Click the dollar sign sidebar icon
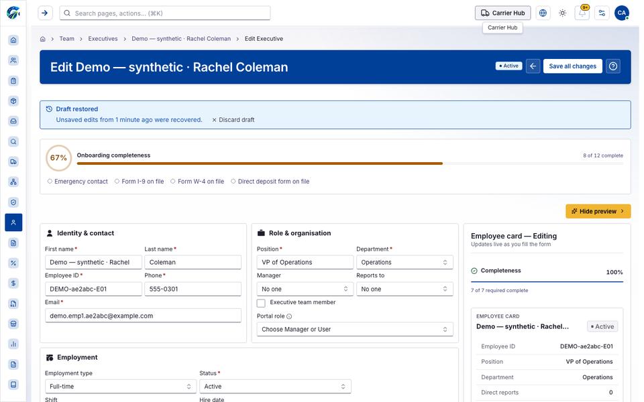Image resolution: width=644 pixels, height=402 pixels. tap(13, 283)
